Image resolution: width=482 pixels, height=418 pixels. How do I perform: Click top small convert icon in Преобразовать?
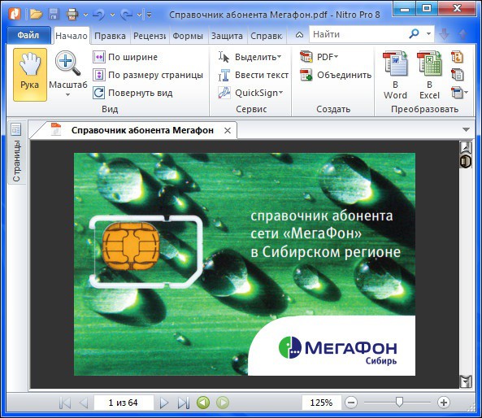coord(457,57)
